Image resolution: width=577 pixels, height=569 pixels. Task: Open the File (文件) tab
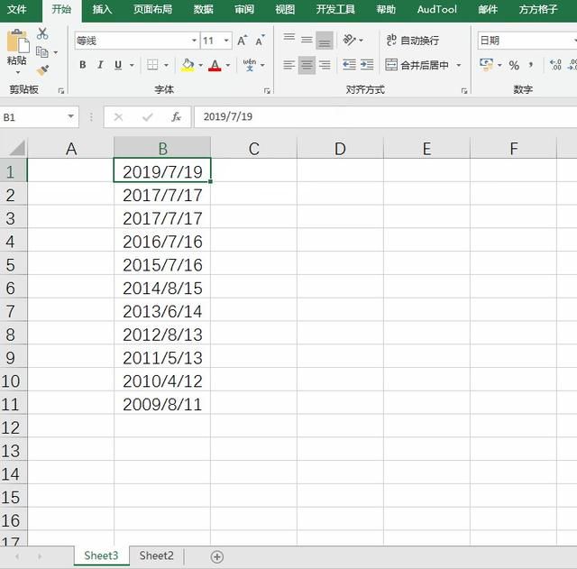coord(17,9)
